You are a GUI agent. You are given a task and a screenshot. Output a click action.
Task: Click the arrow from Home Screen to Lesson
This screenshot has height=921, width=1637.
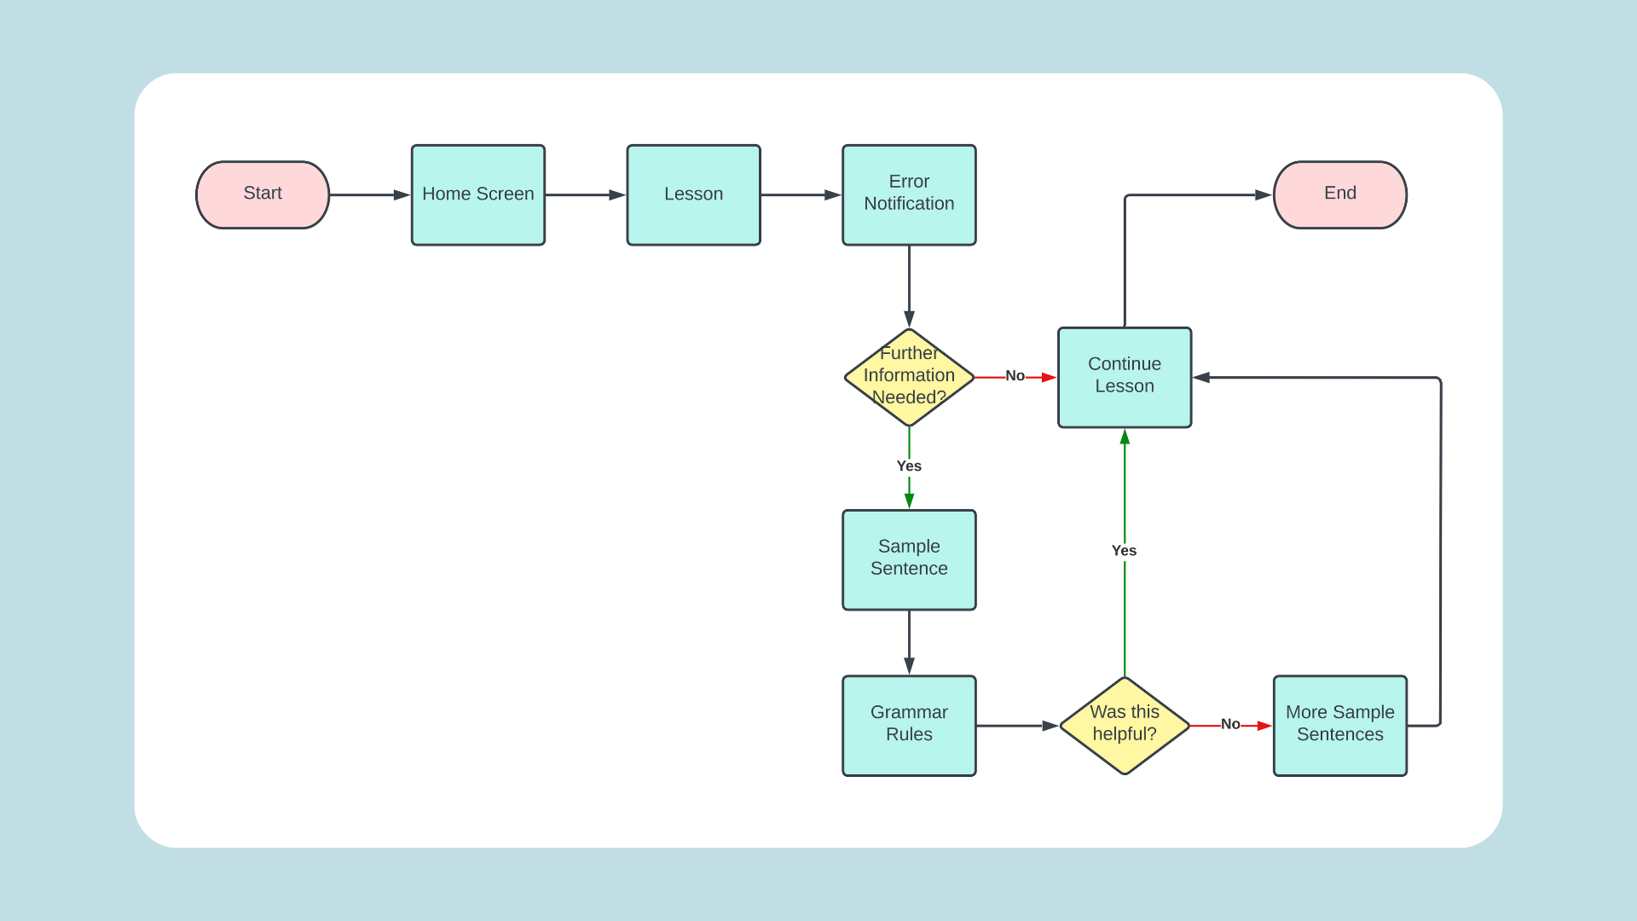(585, 194)
